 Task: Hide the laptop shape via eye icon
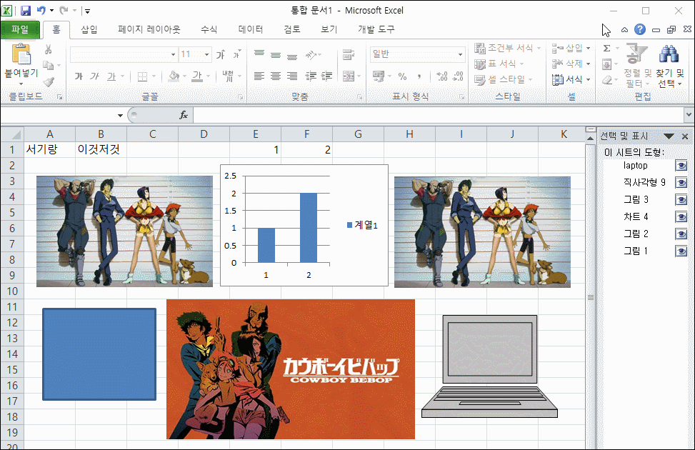click(681, 166)
